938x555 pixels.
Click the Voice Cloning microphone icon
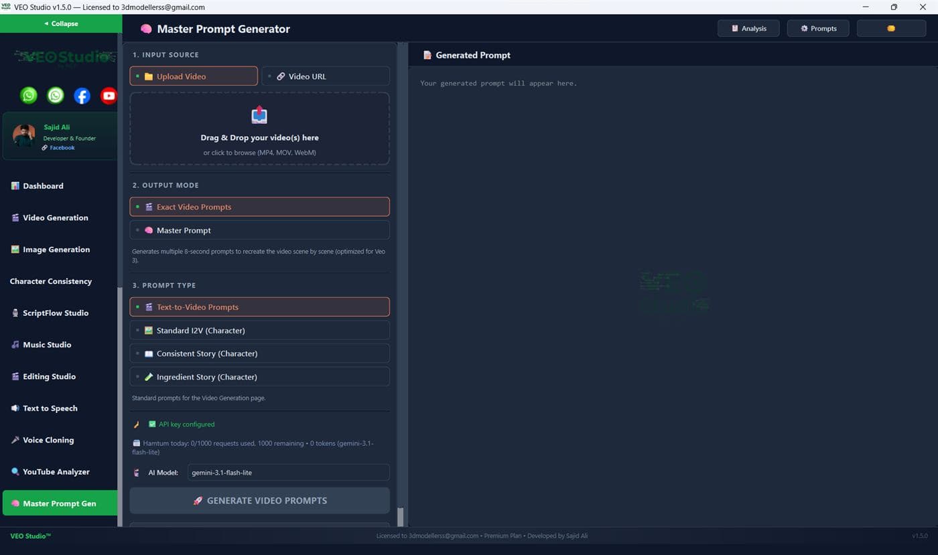coord(15,440)
